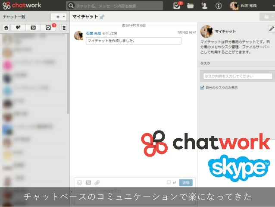Click the pencil edit icon for マイチャット
The width and height of the screenshot is (275, 207).
tap(271, 29)
